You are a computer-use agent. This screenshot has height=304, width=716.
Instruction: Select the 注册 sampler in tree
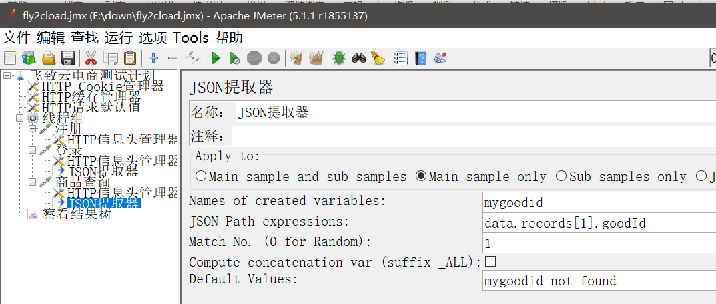[69, 129]
